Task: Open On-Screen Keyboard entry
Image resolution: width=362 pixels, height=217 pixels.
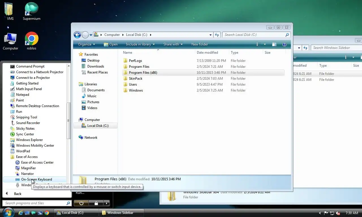Action: click(35, 179)
